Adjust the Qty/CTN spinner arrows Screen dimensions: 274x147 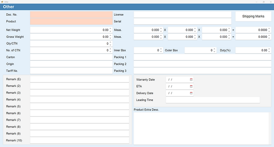110,44
